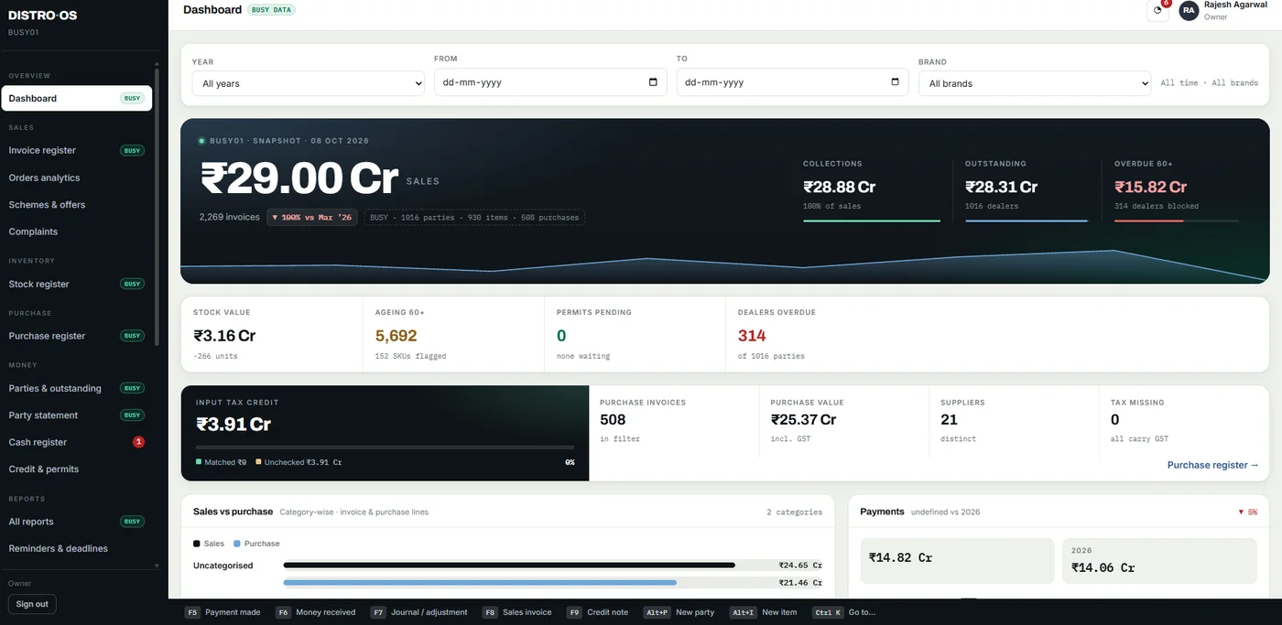Open Cash register

77,442
